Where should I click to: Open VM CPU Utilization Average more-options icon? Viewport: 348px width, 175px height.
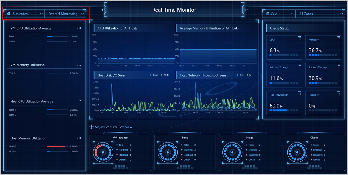point(79,28)
